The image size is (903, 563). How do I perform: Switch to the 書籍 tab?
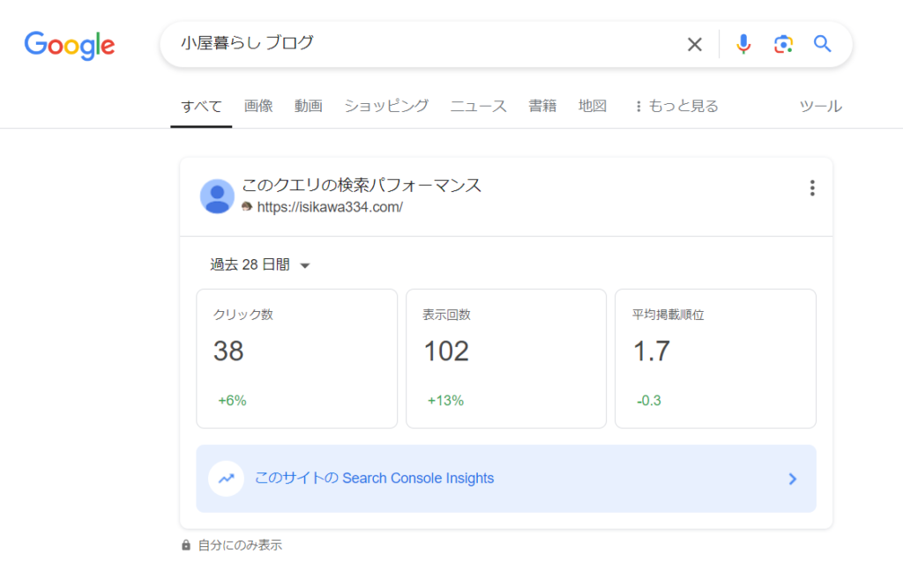pos(542,106)
